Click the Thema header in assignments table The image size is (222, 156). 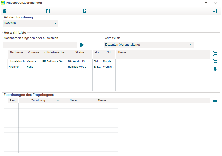point(102,100)
